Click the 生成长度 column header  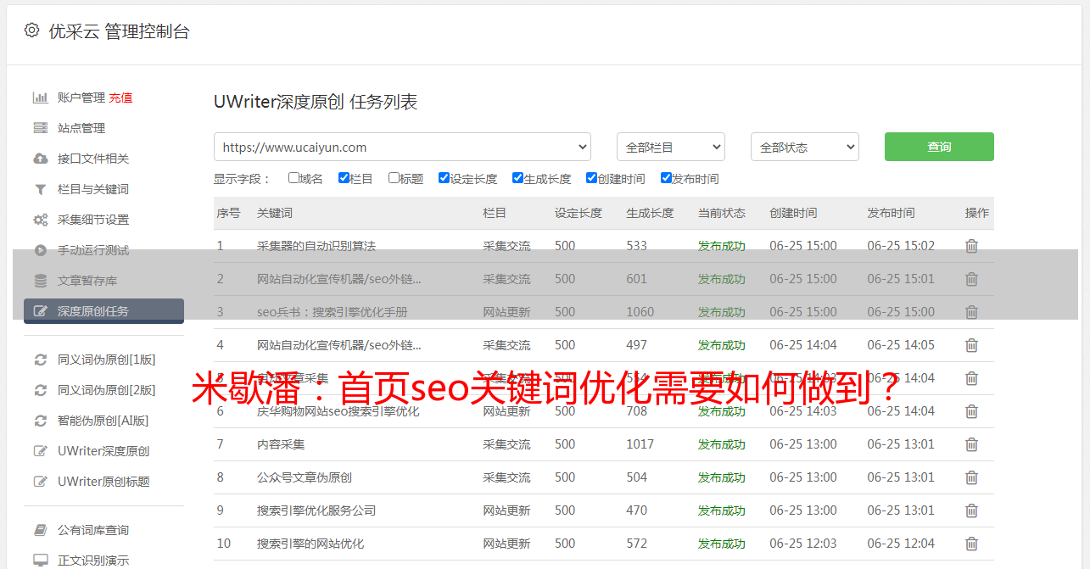(x=650, y=213)
